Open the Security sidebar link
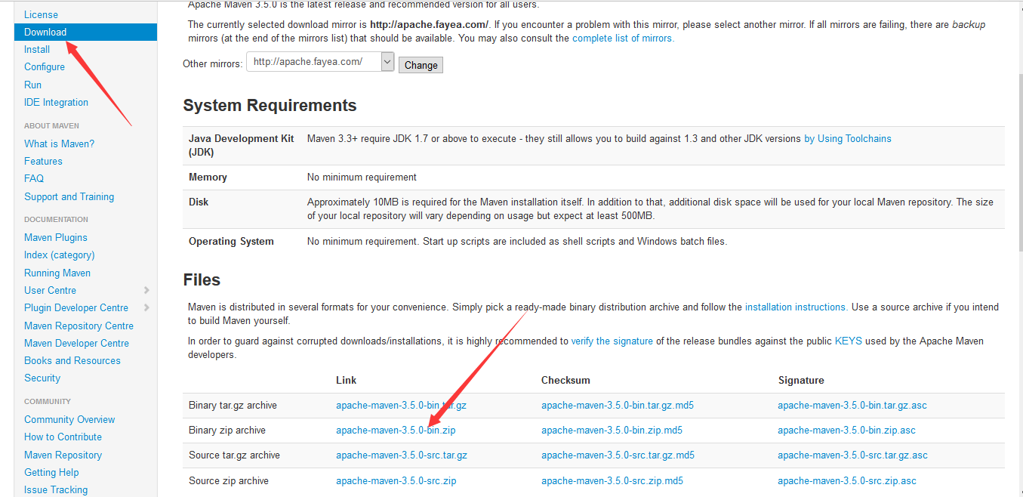The width and height of the screenshot is (1023, 497). click(x=42, y=378)
